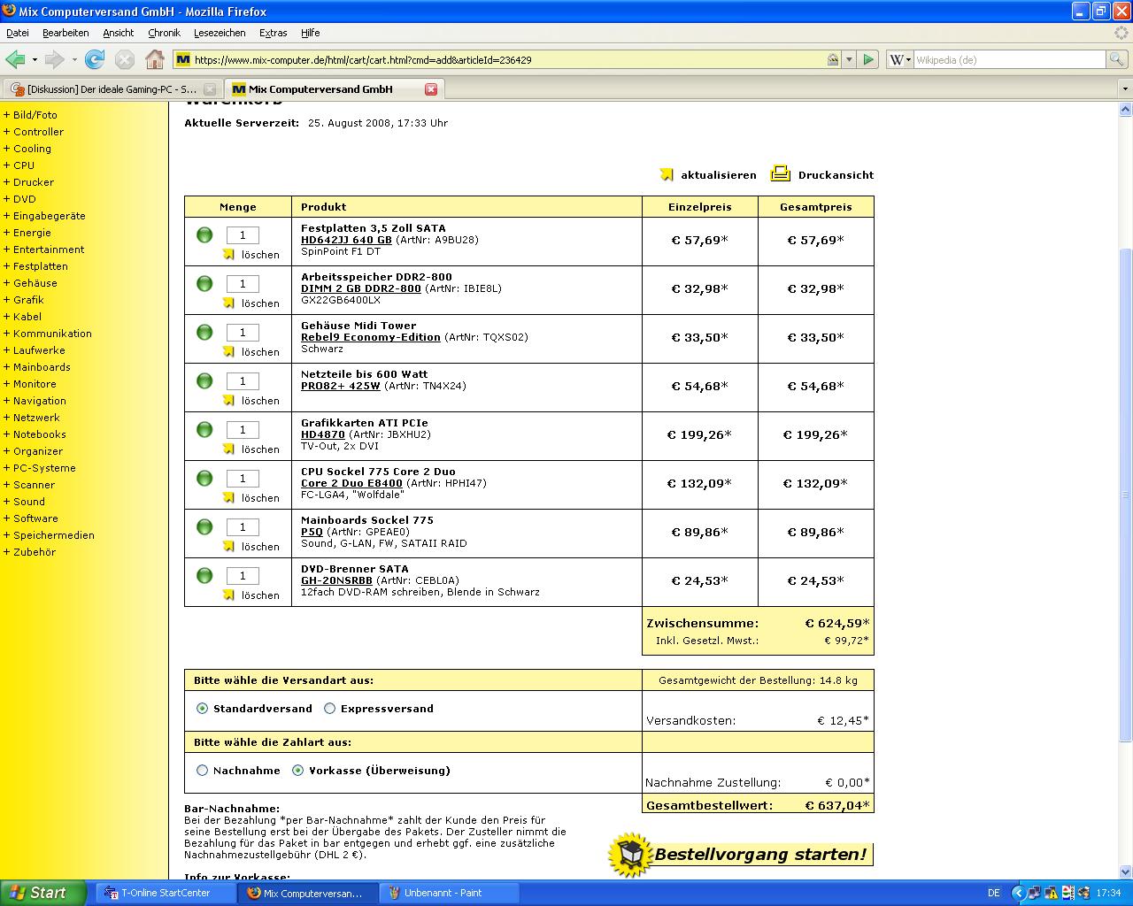This screenshot has width=1133, height=906.
Task: Close the Mix Computerversand tab
Action: click(431, 89)
